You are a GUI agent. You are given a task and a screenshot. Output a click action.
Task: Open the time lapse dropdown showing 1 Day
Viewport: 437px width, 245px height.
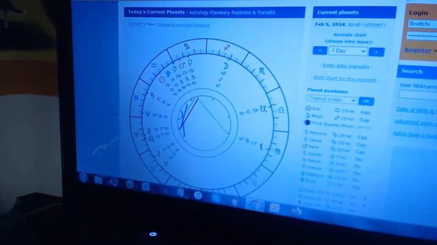[x=348, y=51]
